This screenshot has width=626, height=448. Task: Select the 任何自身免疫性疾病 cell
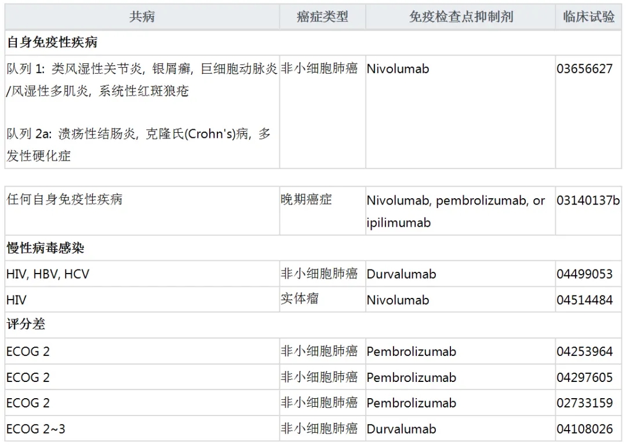coord(64,200)
